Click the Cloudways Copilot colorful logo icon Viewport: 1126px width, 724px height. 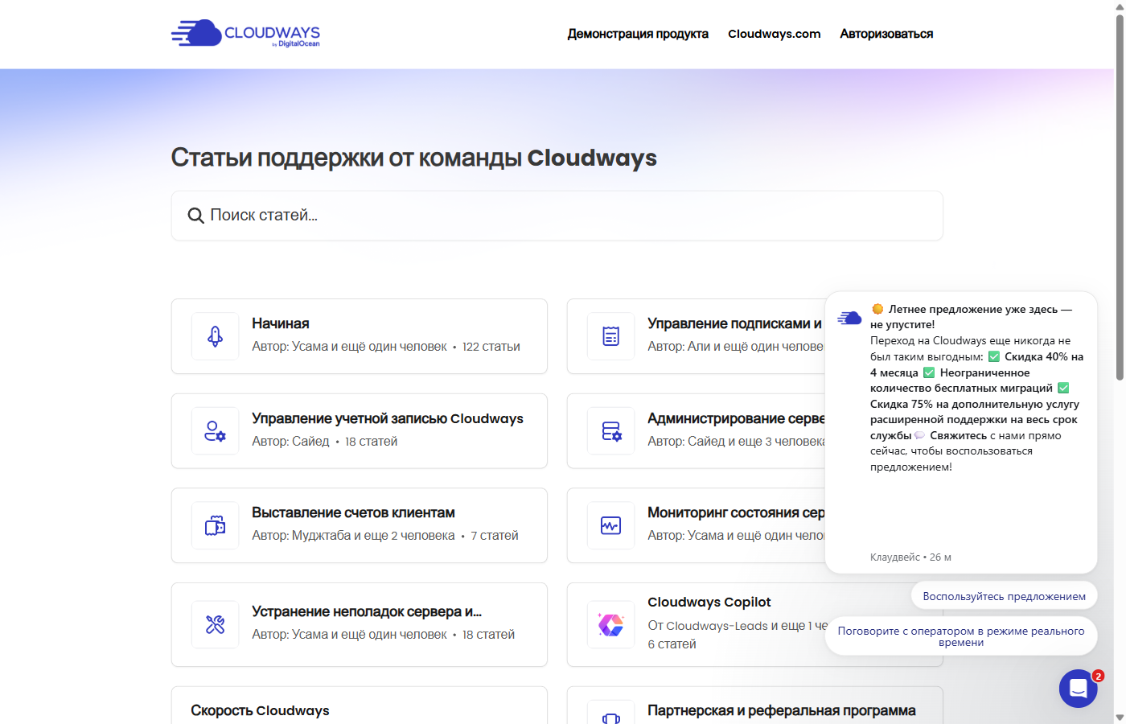coord(611,624)
